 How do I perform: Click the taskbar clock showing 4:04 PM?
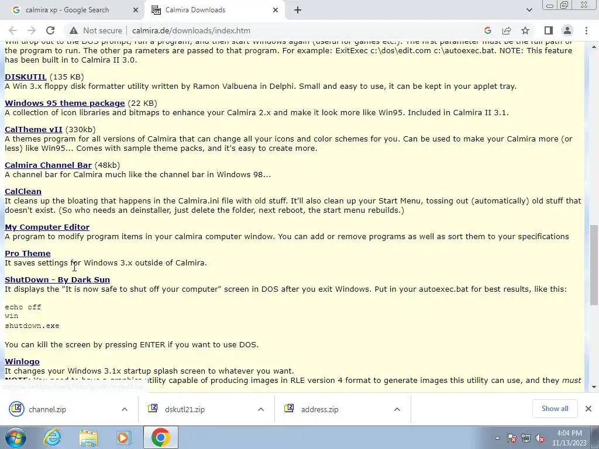tap(569, 438)
